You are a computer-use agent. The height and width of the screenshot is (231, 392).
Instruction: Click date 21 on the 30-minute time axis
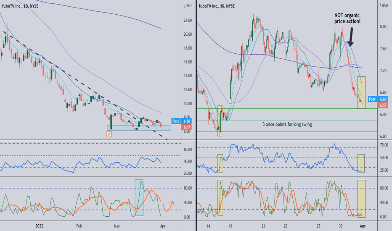click(263, 226)
